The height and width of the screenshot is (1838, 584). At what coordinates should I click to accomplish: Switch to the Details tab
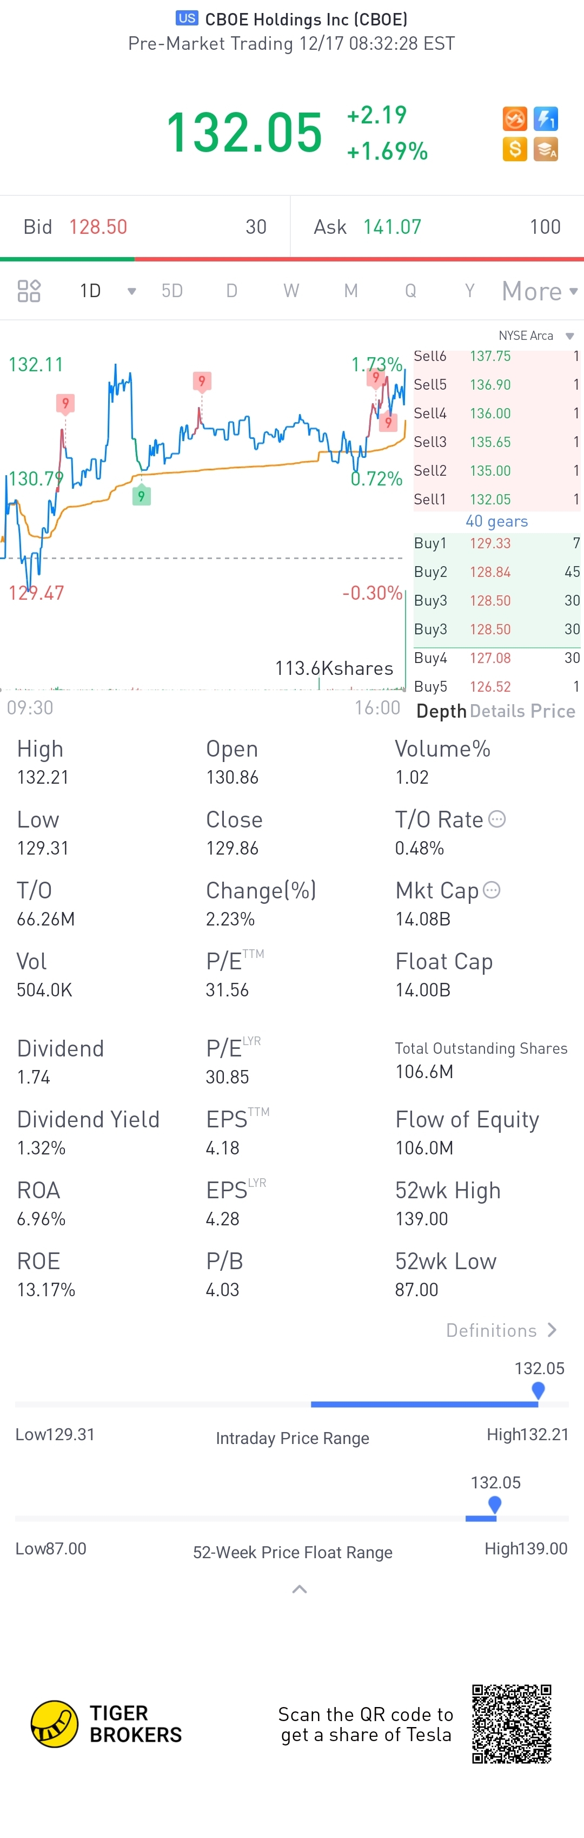(x=497, y=711)
